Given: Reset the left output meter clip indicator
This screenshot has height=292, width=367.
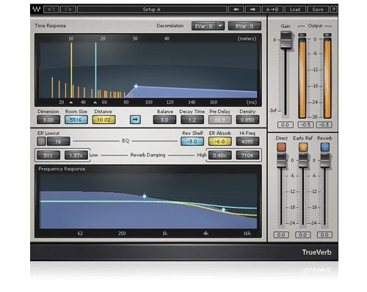Looking at the screenshot, I should 302,35.
